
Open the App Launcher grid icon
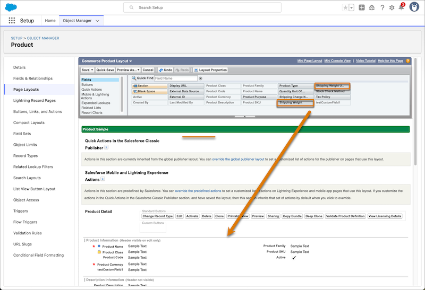pyautogui.click(x=12, y=21)
